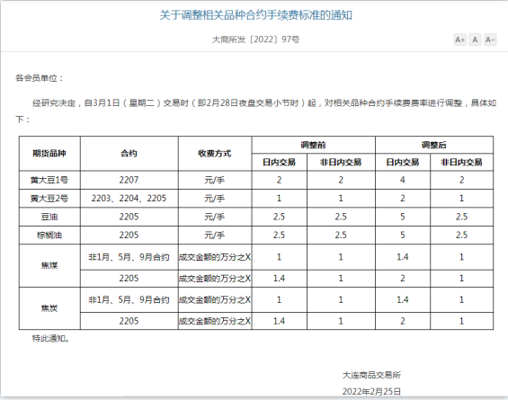Click the 黄大豆2号 row label
The height and width of the screenshot is (400, 508).
point(49,199)
